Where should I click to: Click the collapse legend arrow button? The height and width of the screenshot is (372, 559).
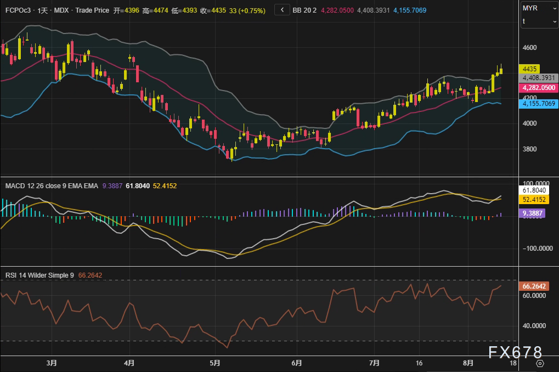(x=281, y=10)
